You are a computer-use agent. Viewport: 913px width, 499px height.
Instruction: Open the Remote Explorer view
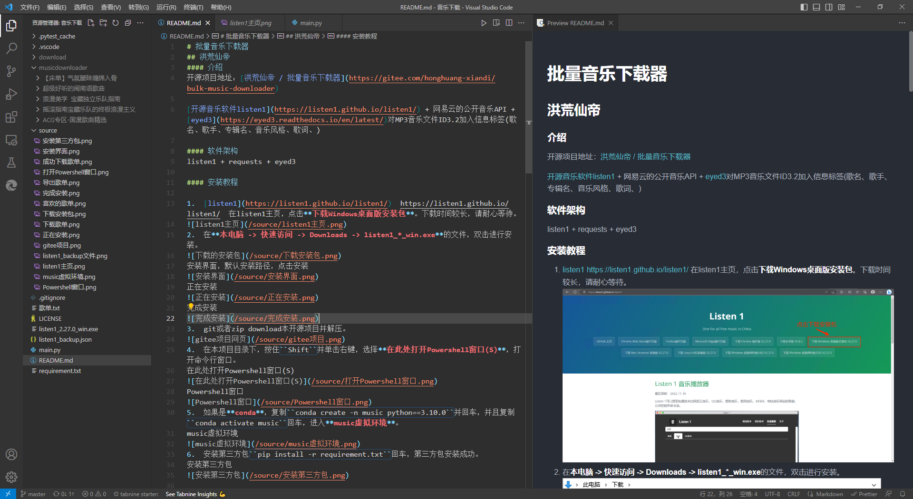click(11, 140)
